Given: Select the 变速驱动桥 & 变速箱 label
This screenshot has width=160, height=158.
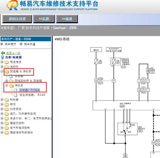Looking at the screenshot, I should point(28,81).
